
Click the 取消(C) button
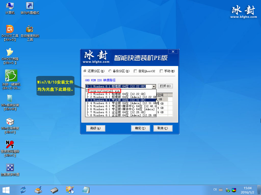point(163,128)
